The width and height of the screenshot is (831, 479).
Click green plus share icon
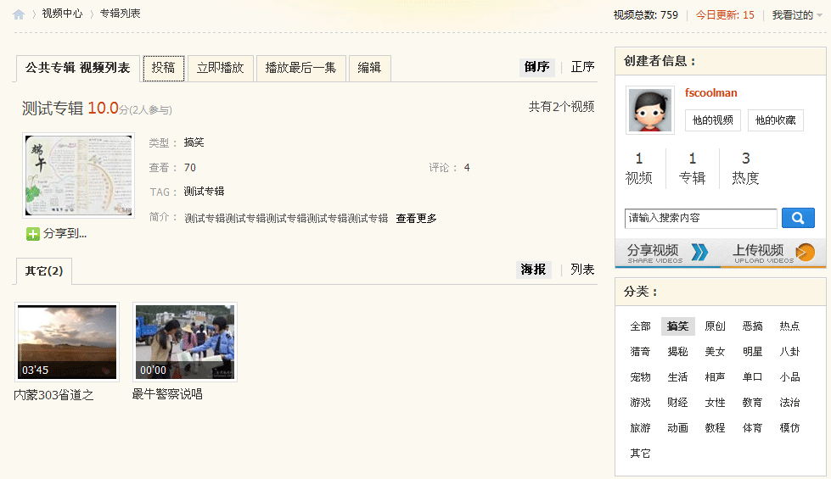[x=33, y=233]
